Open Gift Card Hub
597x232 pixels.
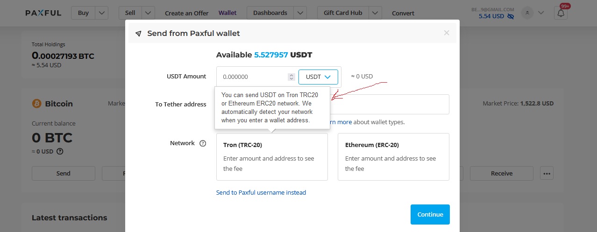[343, 13]
